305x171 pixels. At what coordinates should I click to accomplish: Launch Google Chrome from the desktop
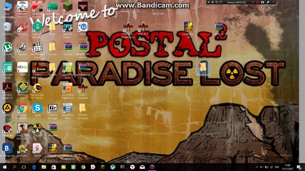22,109
